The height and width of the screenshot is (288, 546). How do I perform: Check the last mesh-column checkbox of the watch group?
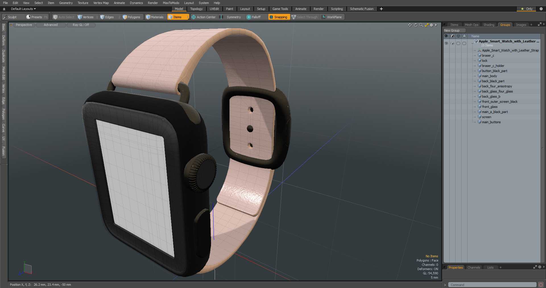[464, 43]
